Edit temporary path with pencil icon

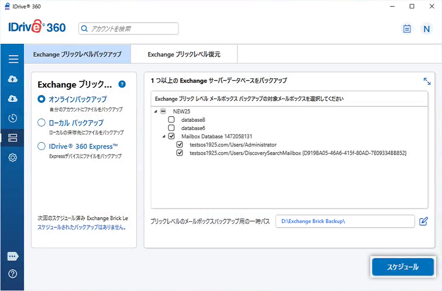(424, 221)
